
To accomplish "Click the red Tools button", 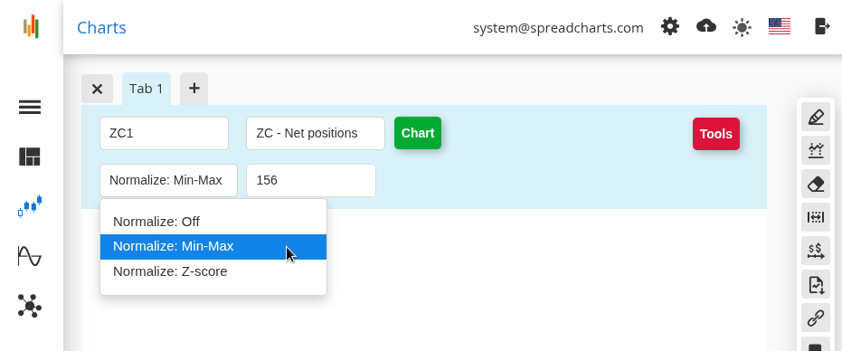I will [x=715, y=134].
